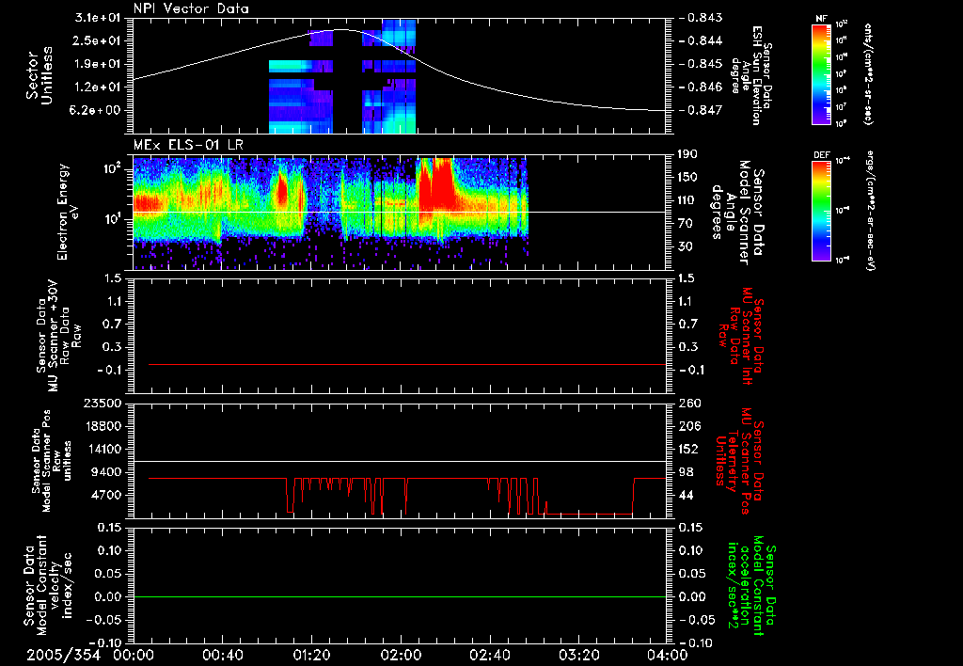963x666 pixels.
Task: Click the '9400' scanner position tick value
Action: pyautogui.click(x=107, y=472)
